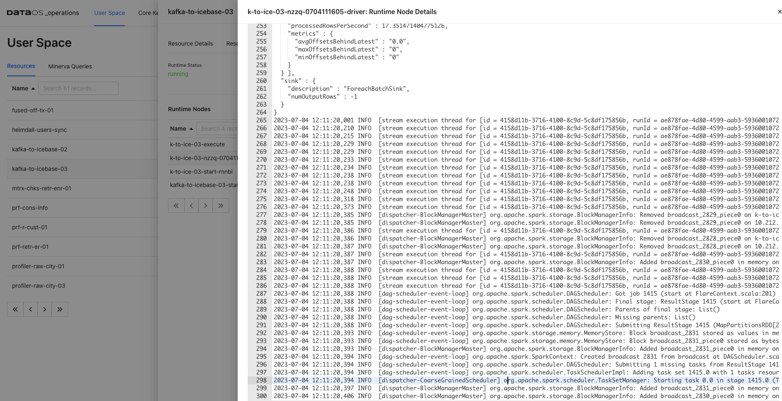The image size is (782, 401).
Task: Select prf-retr-er-01 resource row
Action: (x=83, y=247)
